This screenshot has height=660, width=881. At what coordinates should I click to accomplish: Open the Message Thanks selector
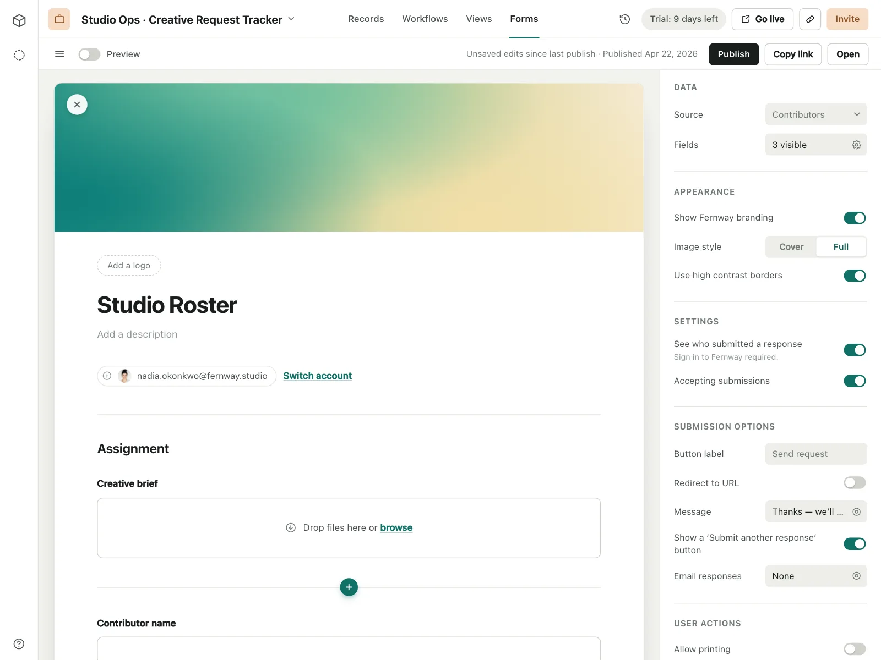coord(816,512)
